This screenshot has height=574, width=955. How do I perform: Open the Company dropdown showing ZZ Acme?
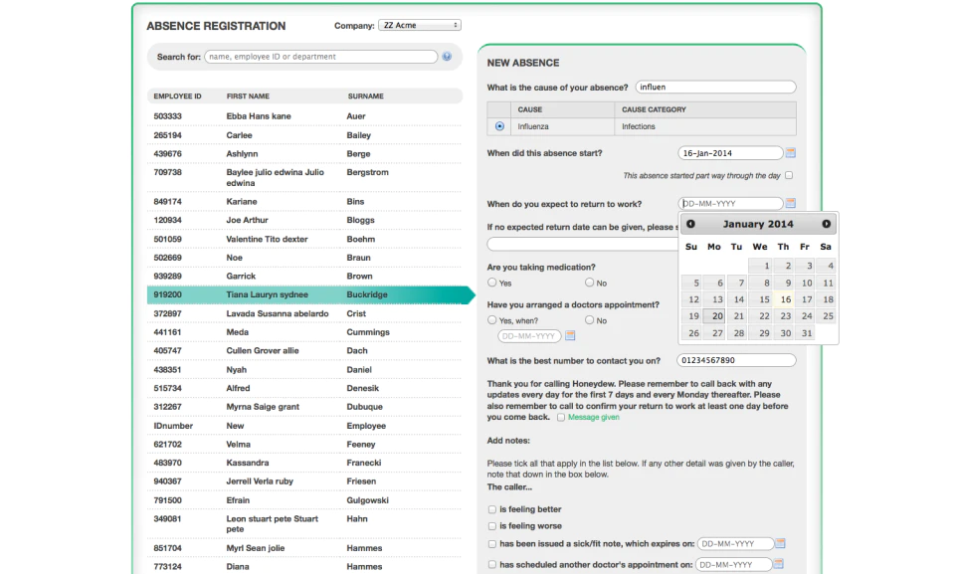click(x=420, y=25)
